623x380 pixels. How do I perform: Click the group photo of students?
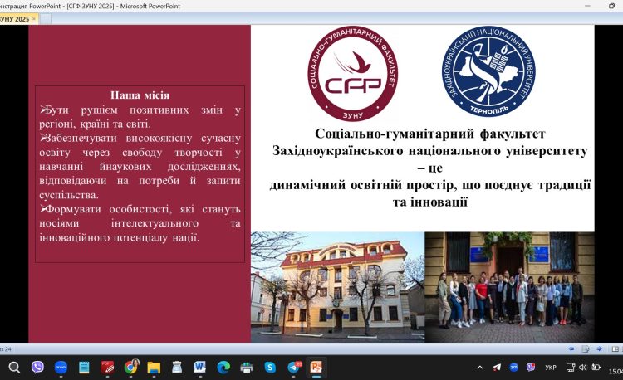click(x=509, y=287)
